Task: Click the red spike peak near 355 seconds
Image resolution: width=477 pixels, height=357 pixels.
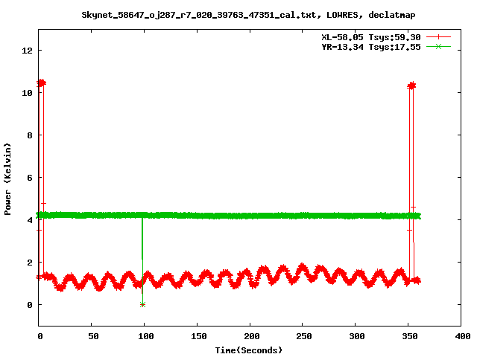Action: [x=411, y=86]
